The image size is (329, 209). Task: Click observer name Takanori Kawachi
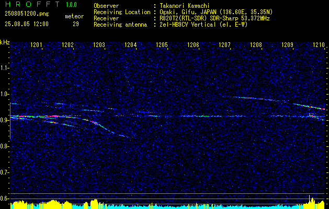click(185, 6)
